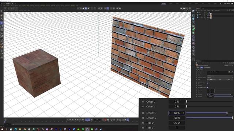The height and width of the screenshot is (131, 234).
Task: Select the Rotate tool in left palette
Action: pyautogui.click(x=1, y=26)
